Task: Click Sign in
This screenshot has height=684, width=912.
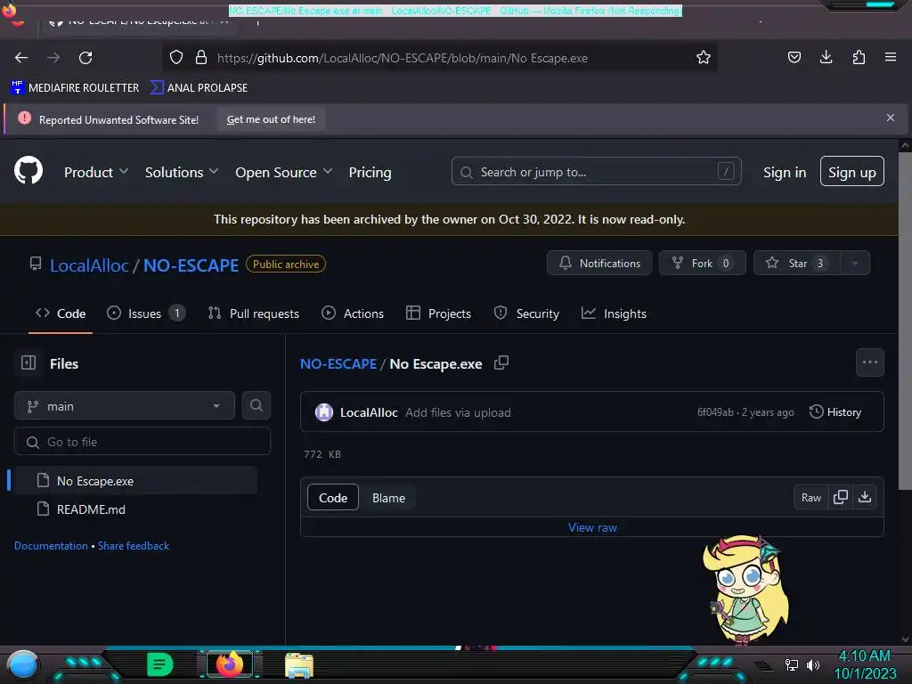Action: pyautogui.click(x=784, y=172)
